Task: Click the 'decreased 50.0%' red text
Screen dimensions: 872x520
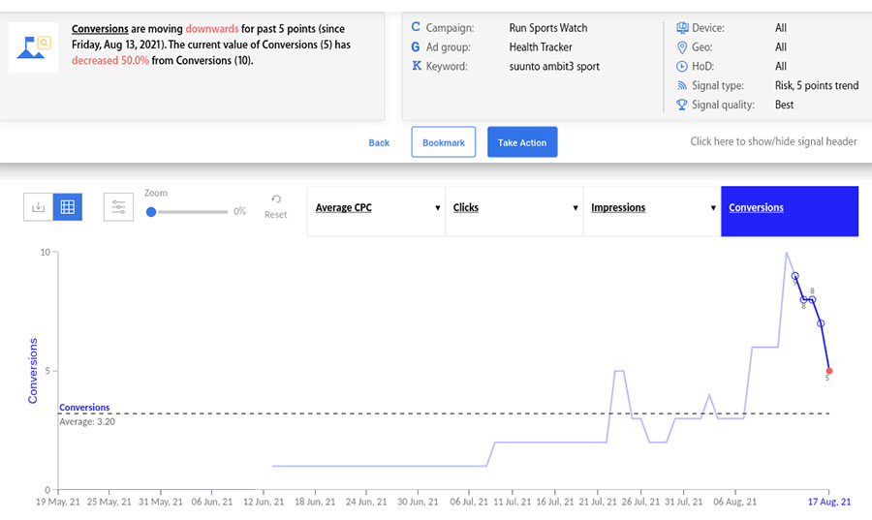Action: [x=110, y=61]
